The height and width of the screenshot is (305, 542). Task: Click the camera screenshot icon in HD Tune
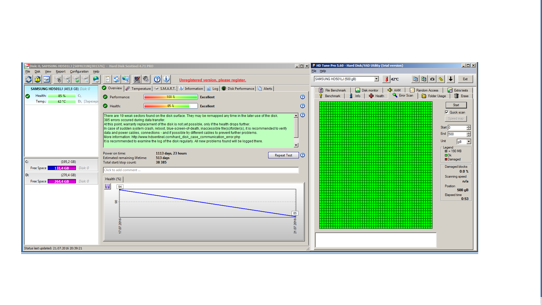(432, 79)
